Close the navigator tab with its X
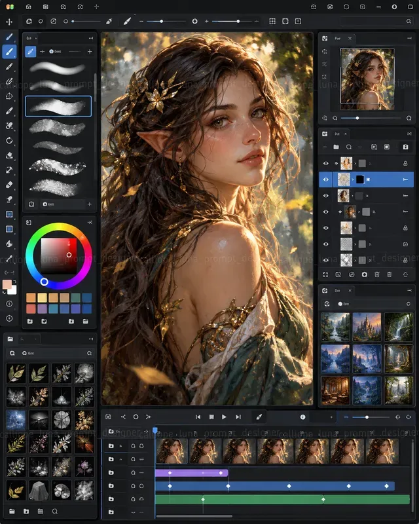The width and height of the screenshot is (419, 524). [x=350, y=38]
